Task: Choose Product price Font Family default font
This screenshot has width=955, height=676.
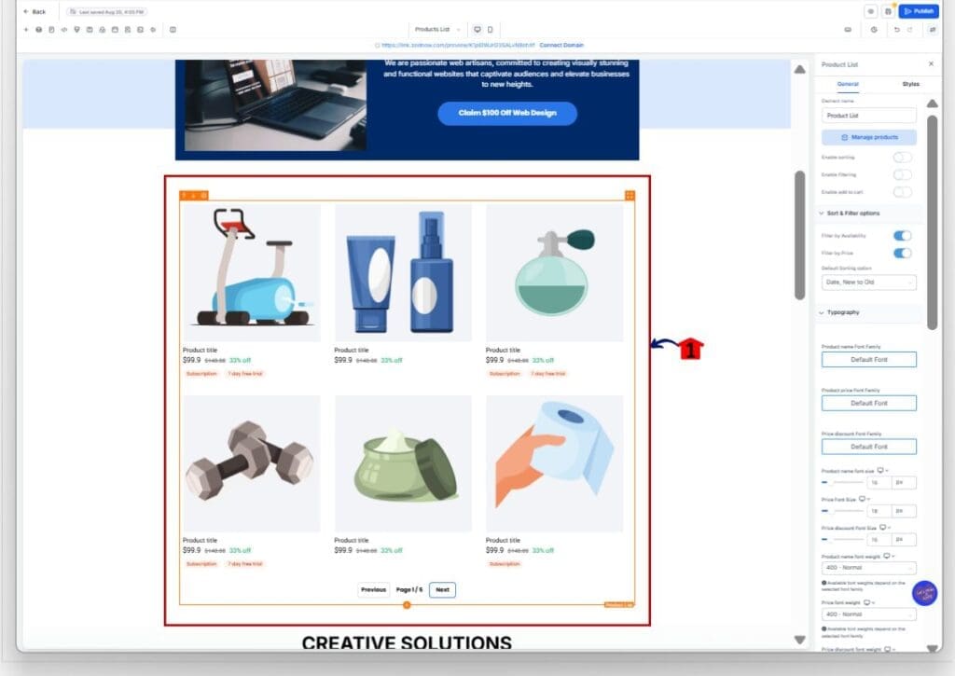Action: click(x=868, y=403)
